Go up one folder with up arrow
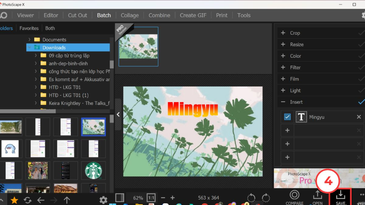The height and width of the screenshot is (205, 365). point(67,200)
